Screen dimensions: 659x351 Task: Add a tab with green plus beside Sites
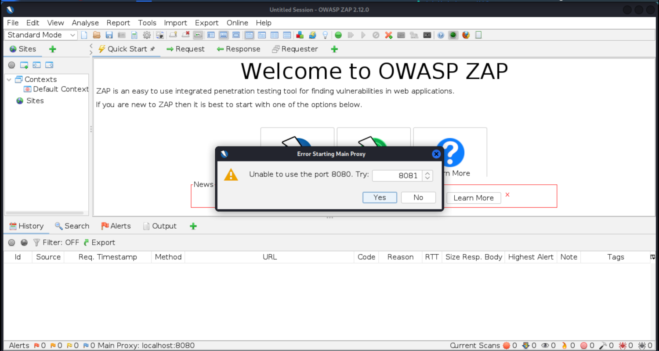pos(53,49)
